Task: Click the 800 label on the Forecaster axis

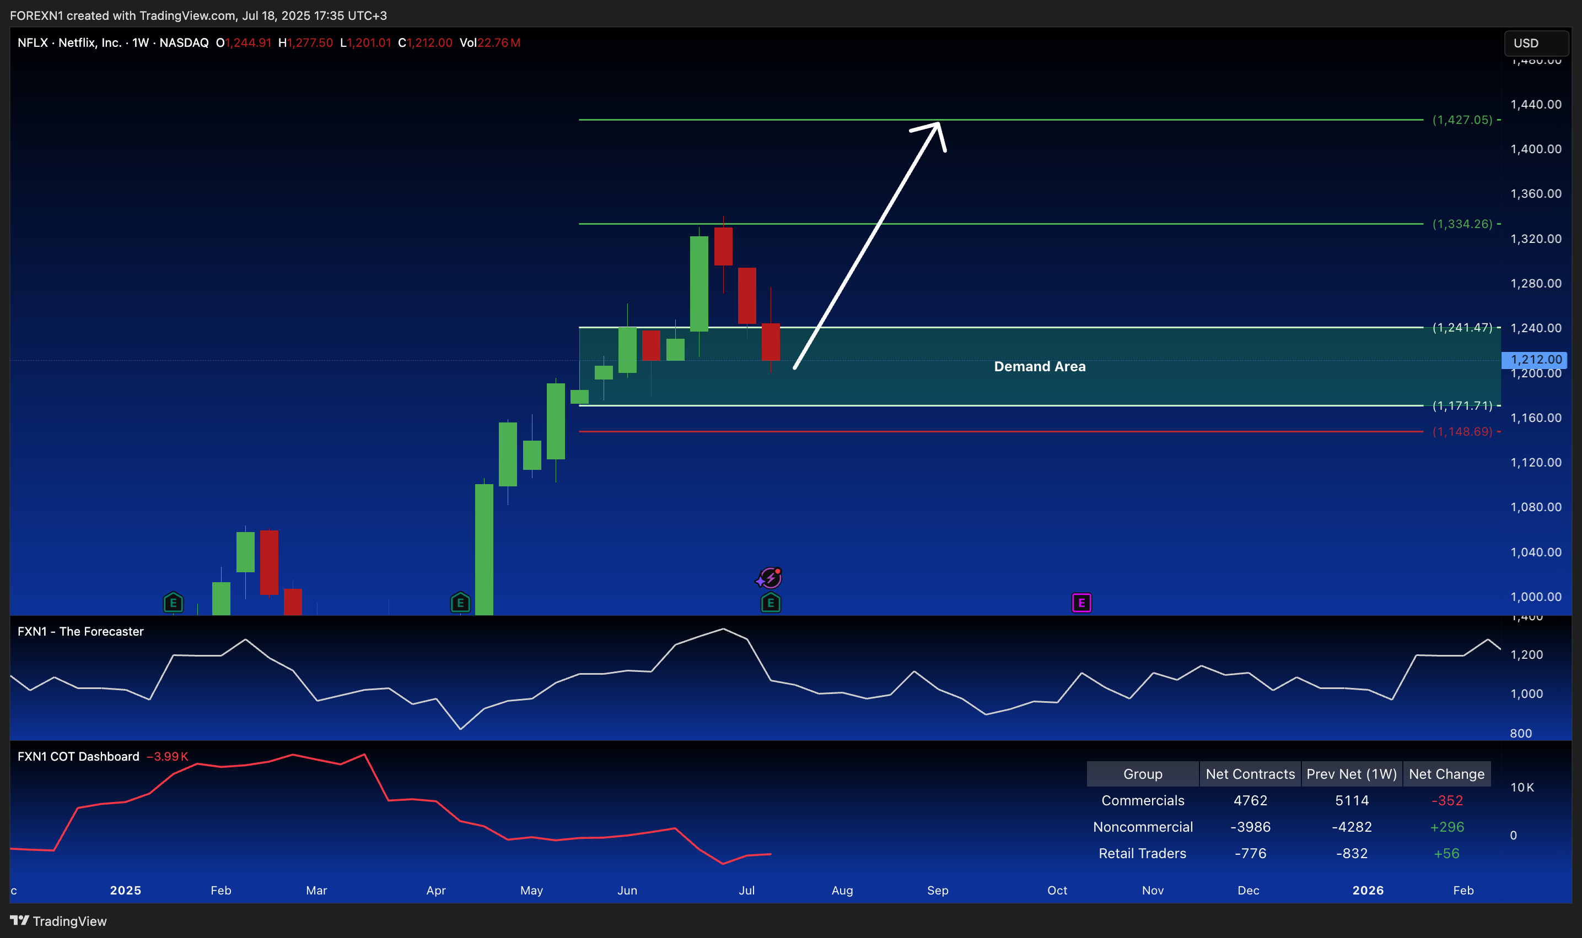Action: point(1521,733)
